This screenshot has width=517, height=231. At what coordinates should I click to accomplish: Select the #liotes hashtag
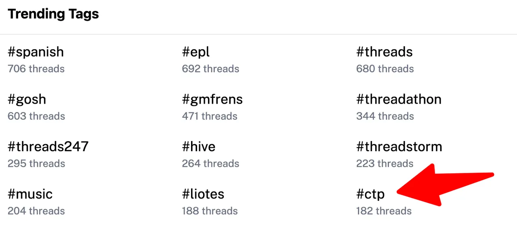pyautogui.click(x=203, y=194)
